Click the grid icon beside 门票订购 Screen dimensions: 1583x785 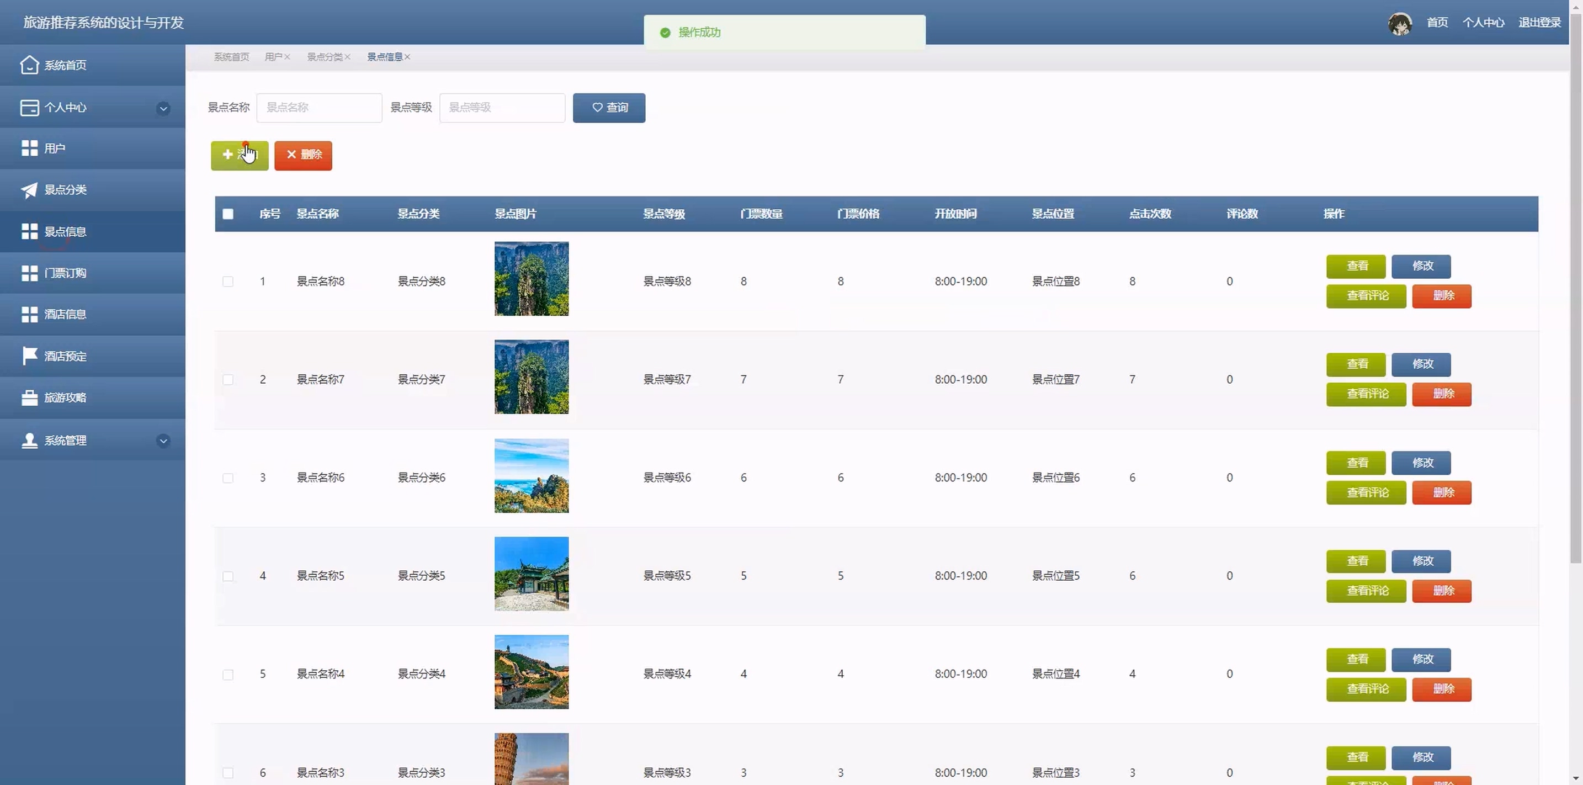(x=29, y=273)
